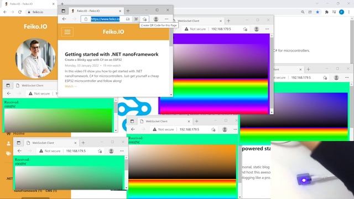Image resolution: width=354 pixels, height=199 pixels.
Task: Click favorites icon in violet gradient window beside Feiko.IO Edge
Action: coord(245,29)
